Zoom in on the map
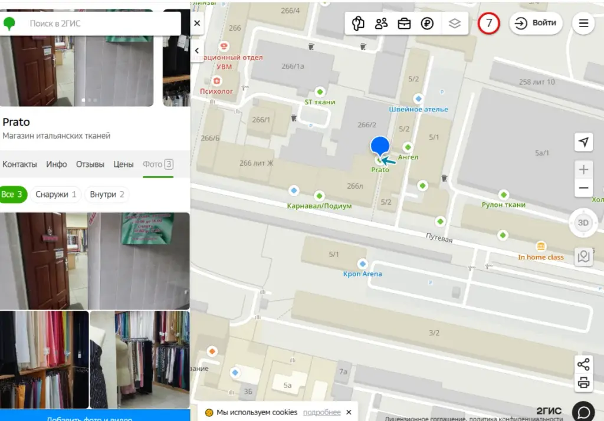The width and height of the screenshot is (604, 421). (x=583, y=169)
